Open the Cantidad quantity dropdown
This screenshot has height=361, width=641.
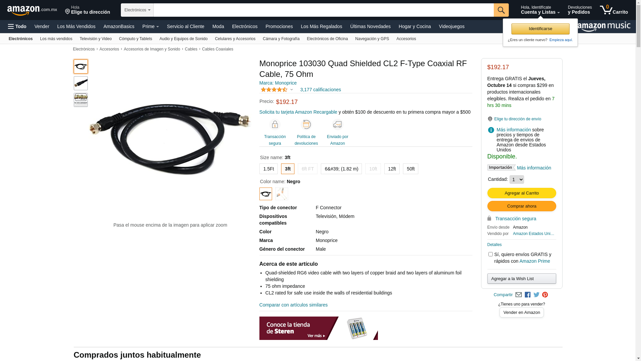click(517, 179)
